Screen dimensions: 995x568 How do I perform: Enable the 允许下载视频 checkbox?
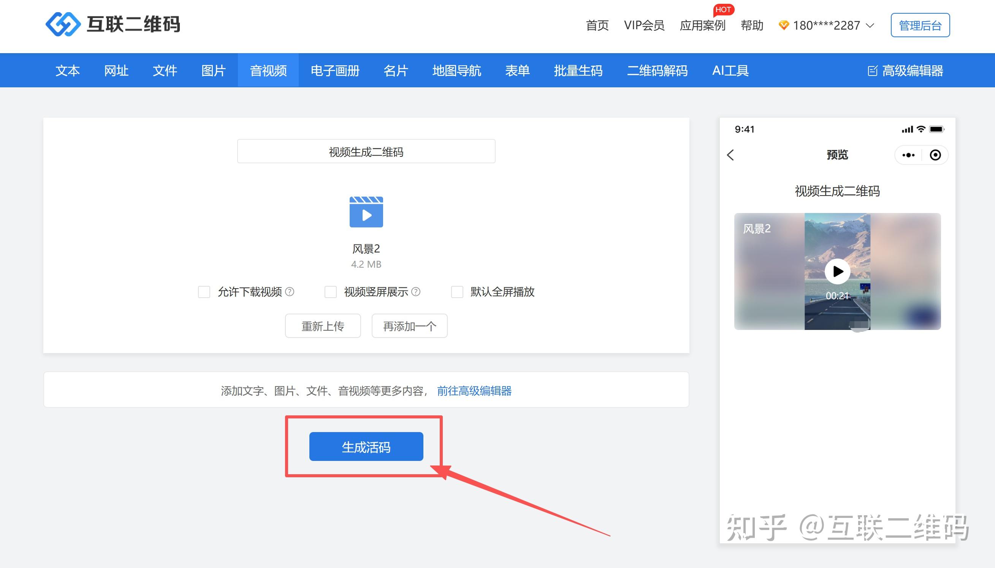204,292
